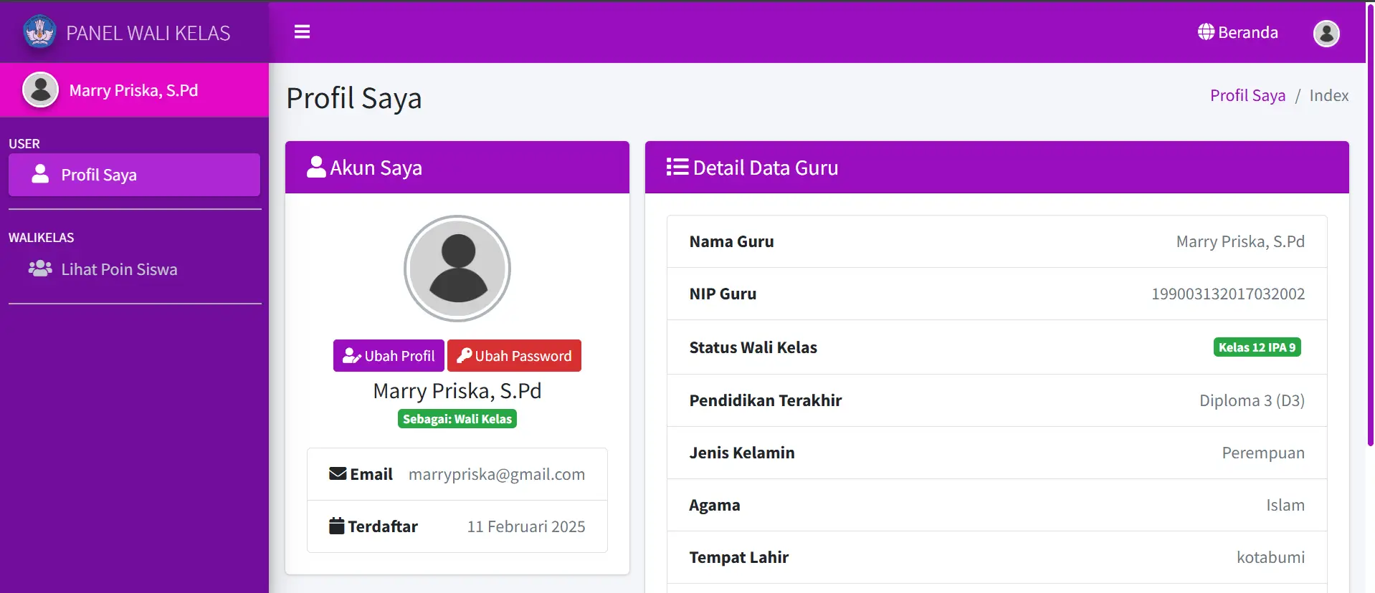Click the sidebar user avatar of Marry Priska
Viewport: 1375px width, 593px height.
click(x=41, y=90)
